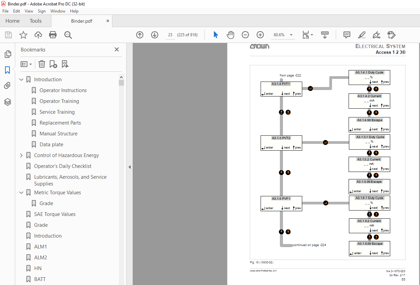Open the Sign with pen tool
The height and width of the screenshot is (285, 420).
pos(376,35)
